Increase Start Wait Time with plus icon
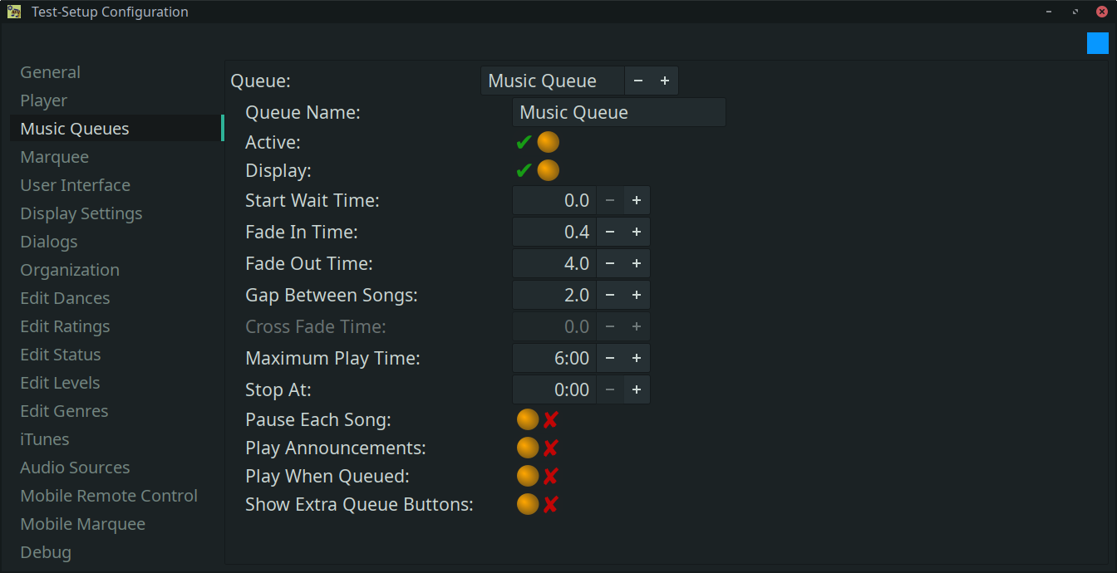The width and height of the screenshot is (1117, 573). tap(637, 200)
